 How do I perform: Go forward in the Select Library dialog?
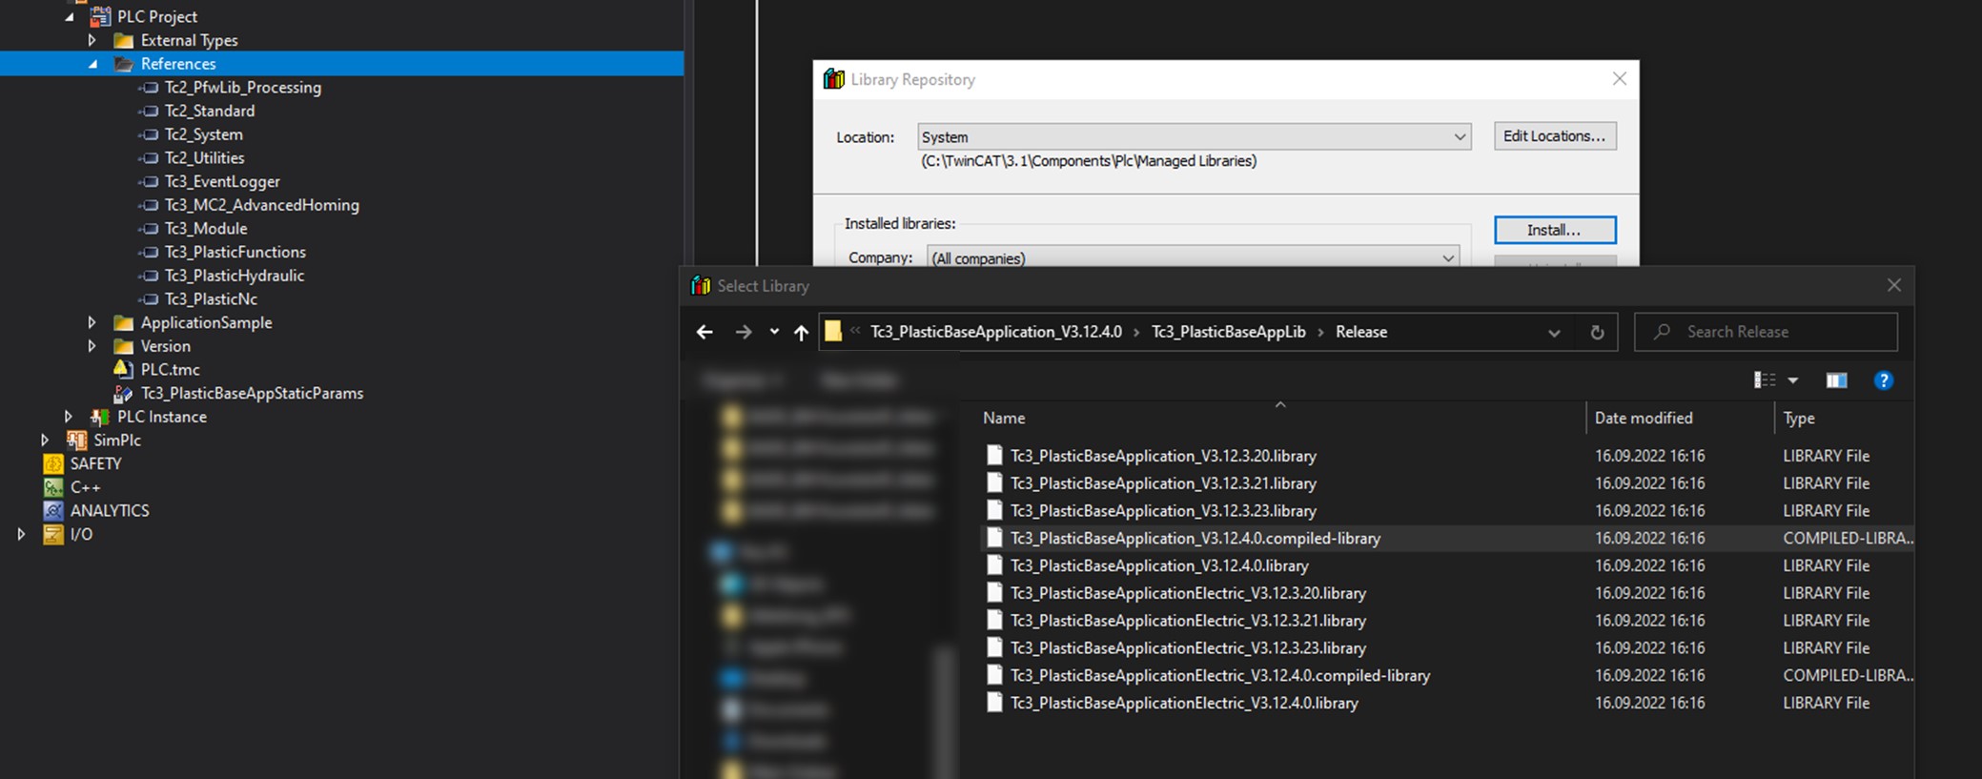point(744,332)
